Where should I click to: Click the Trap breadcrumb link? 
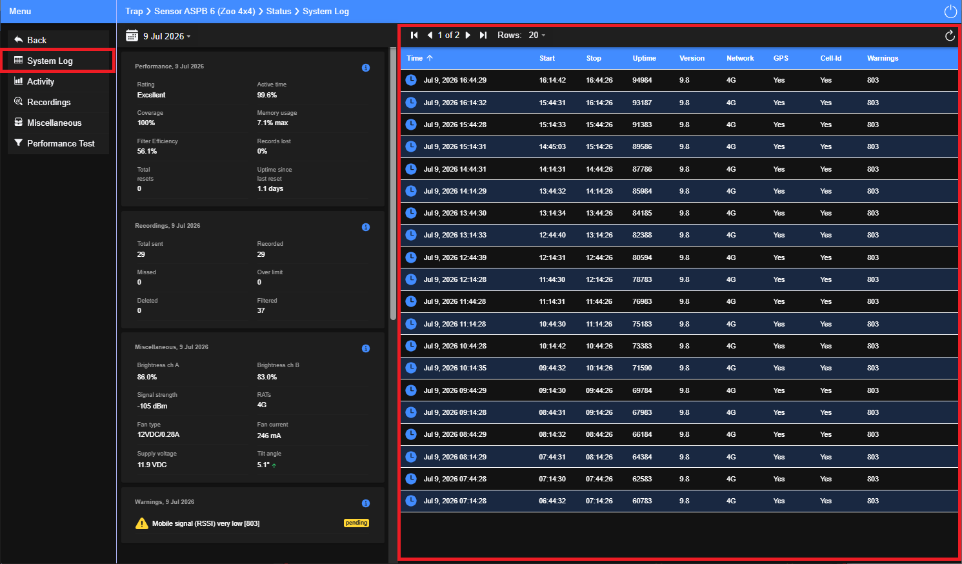click(134, 11)
